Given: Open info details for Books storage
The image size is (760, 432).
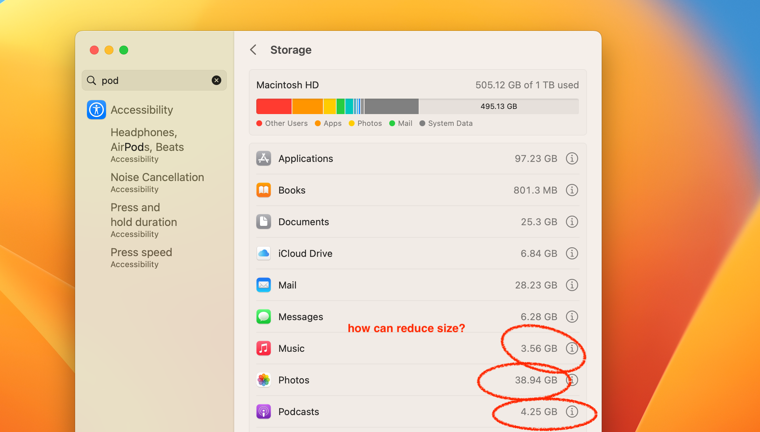Looking at the screenshot, I should click(571, 190).
